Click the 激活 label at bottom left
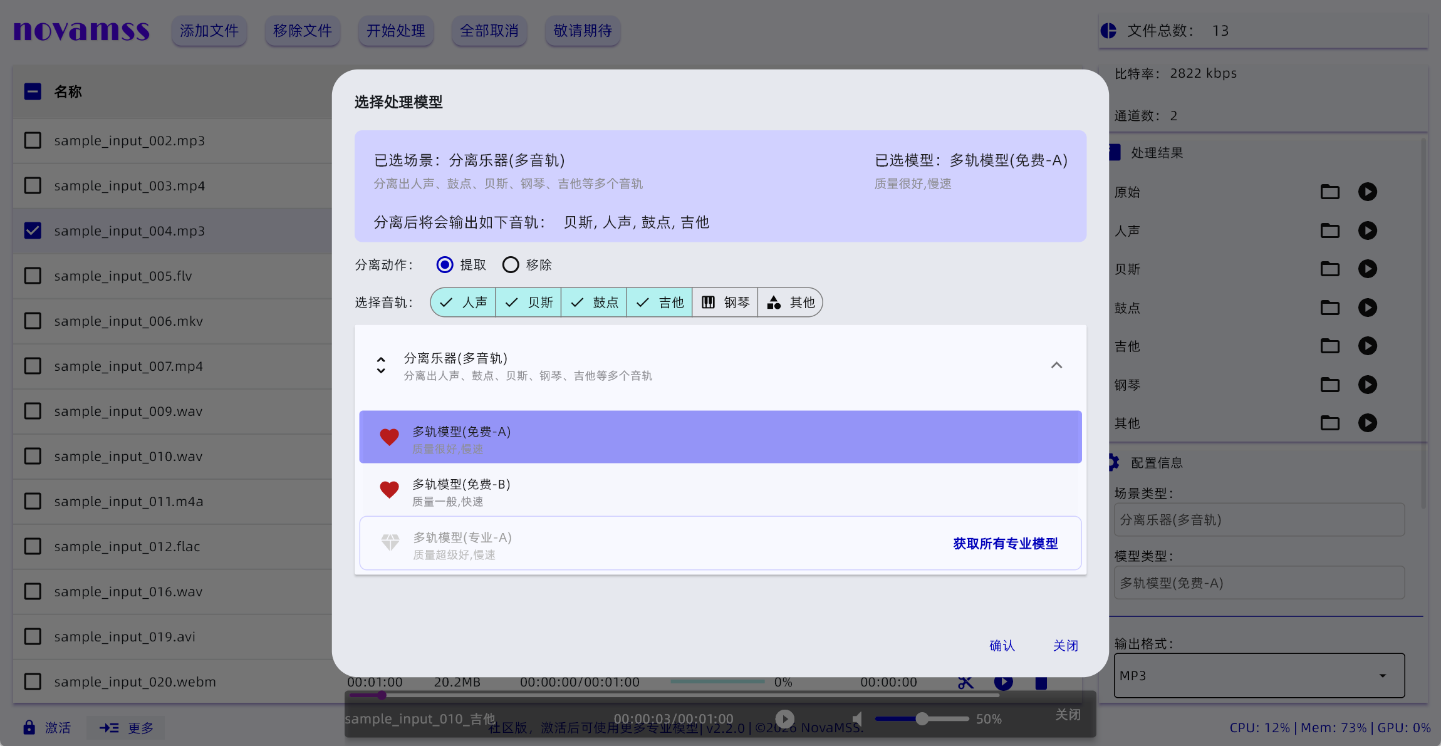 [58, 728]
